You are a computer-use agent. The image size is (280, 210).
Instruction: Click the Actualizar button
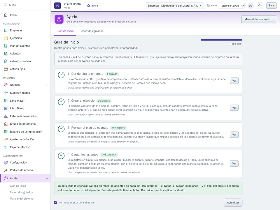tap(233, 202)
